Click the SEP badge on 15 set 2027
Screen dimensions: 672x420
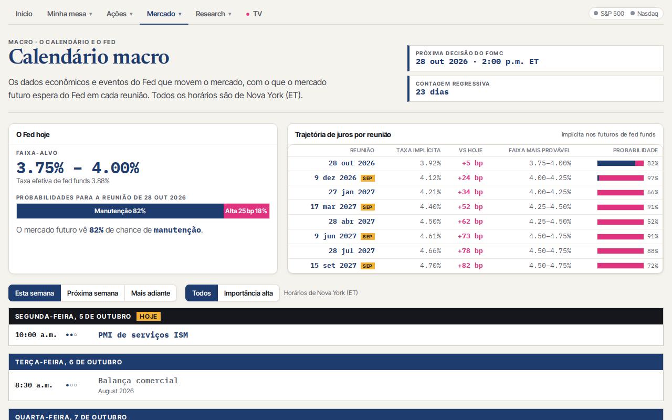click(367, 266)
